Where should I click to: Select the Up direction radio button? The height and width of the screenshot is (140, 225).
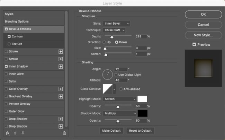(x=104, y=42)
